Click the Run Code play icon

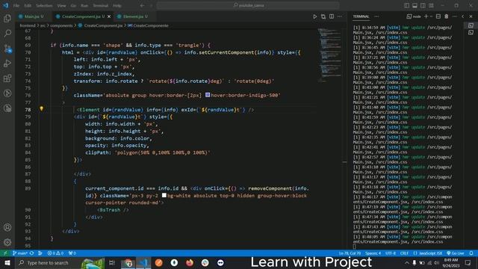click(x=315, y=16)
